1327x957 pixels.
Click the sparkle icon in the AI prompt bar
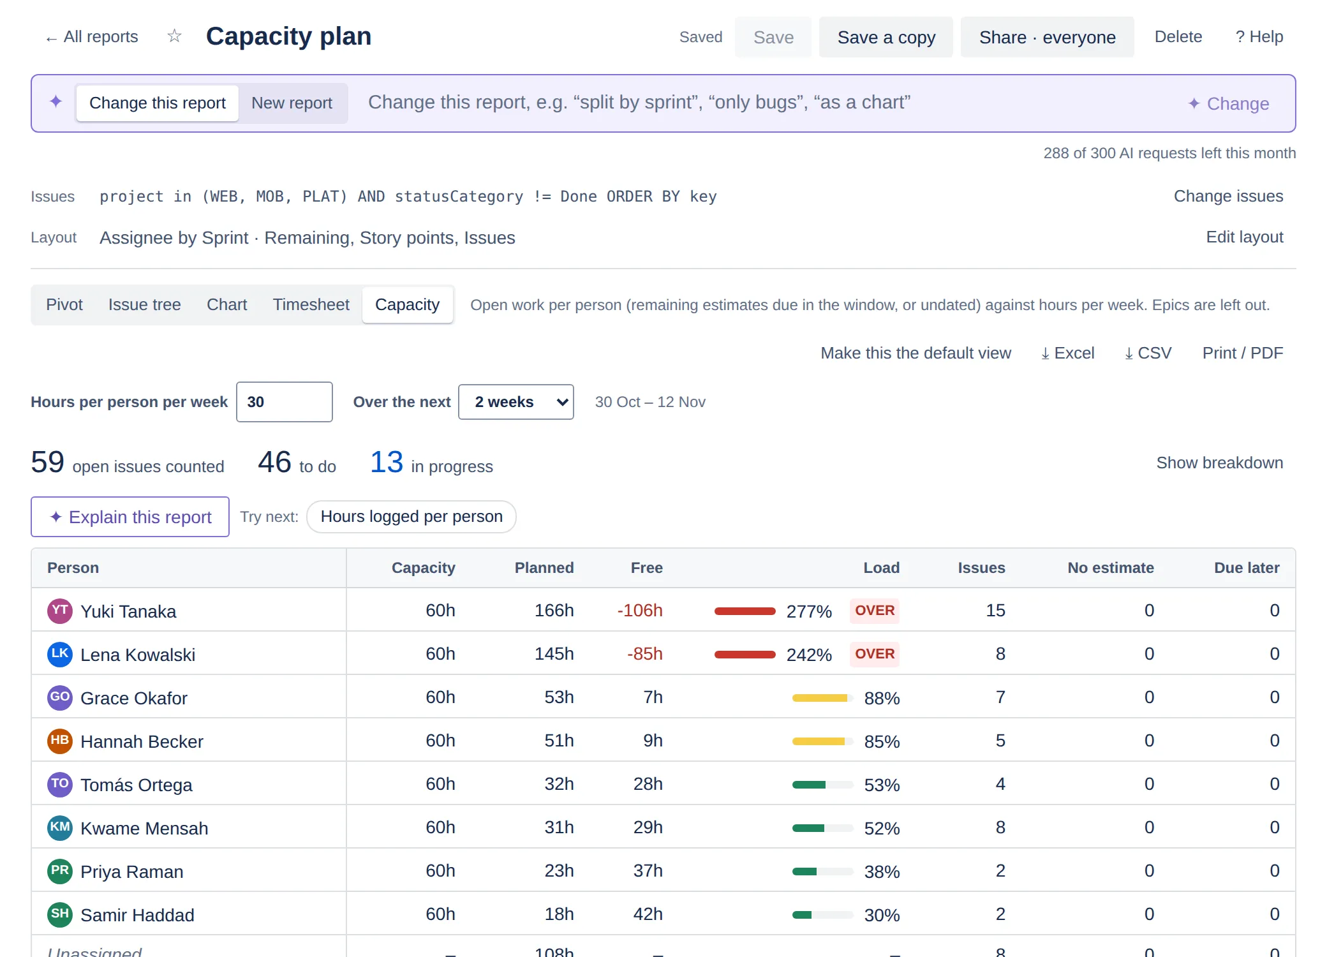click(x=56, y=102)
